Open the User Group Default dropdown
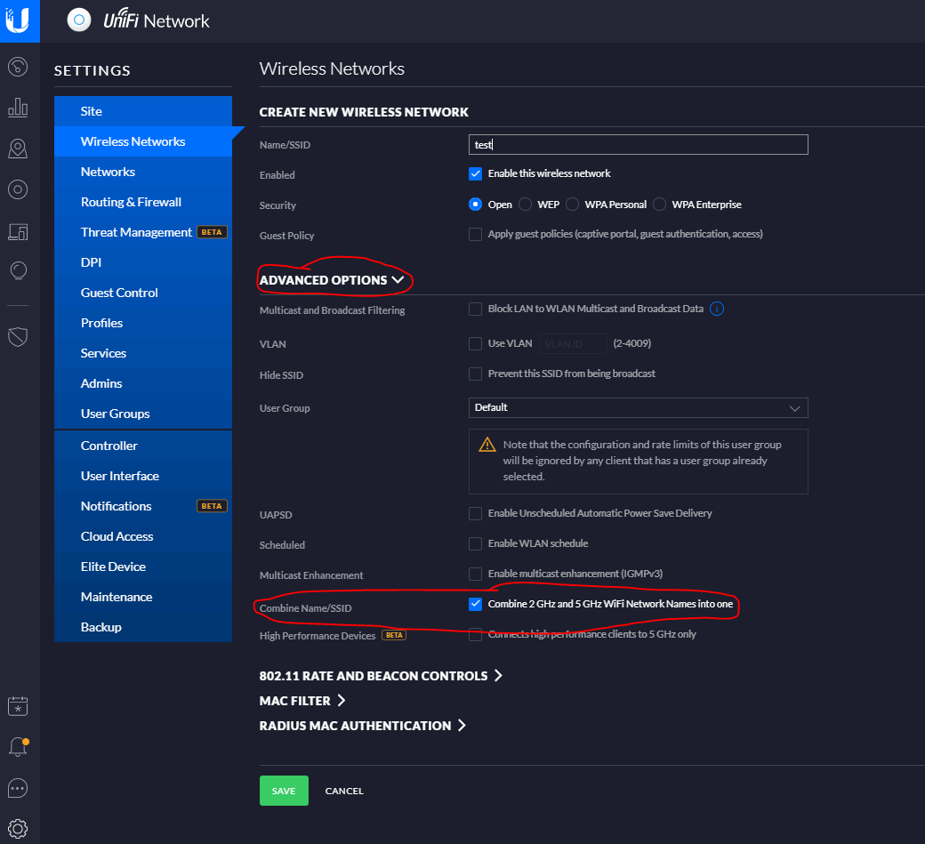This screenshot has height=844, width=925. pos(638,407)
